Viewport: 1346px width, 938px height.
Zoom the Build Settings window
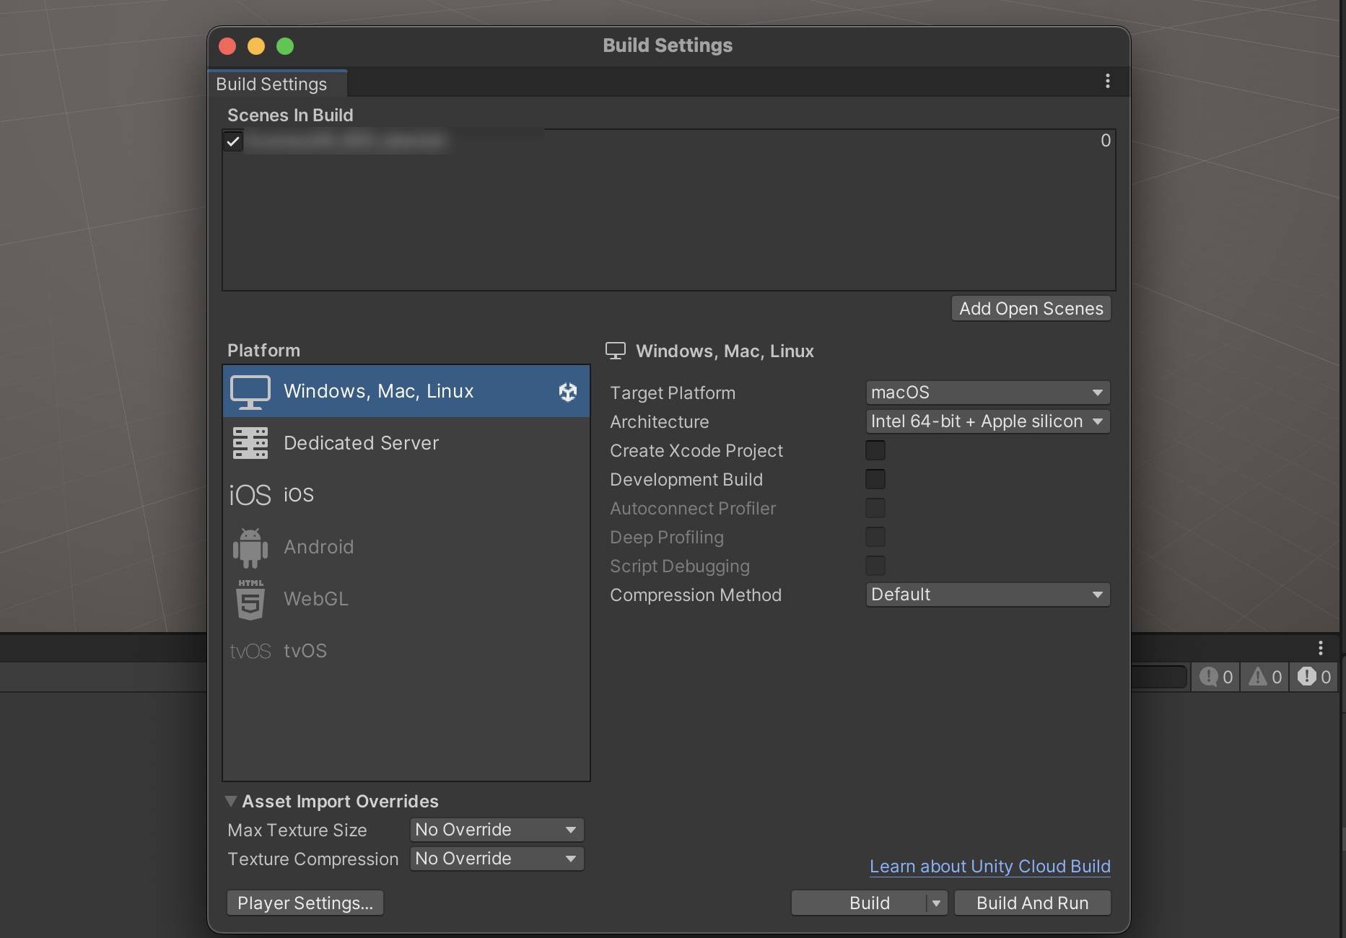[285, 46]
